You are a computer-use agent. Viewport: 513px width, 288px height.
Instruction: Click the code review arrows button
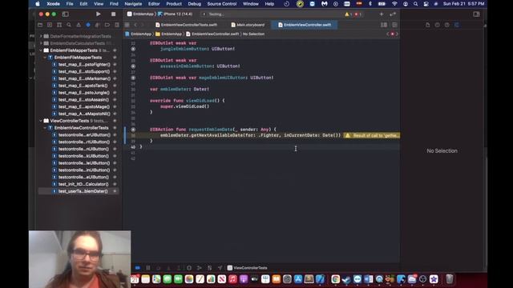[x=393, y=14]
